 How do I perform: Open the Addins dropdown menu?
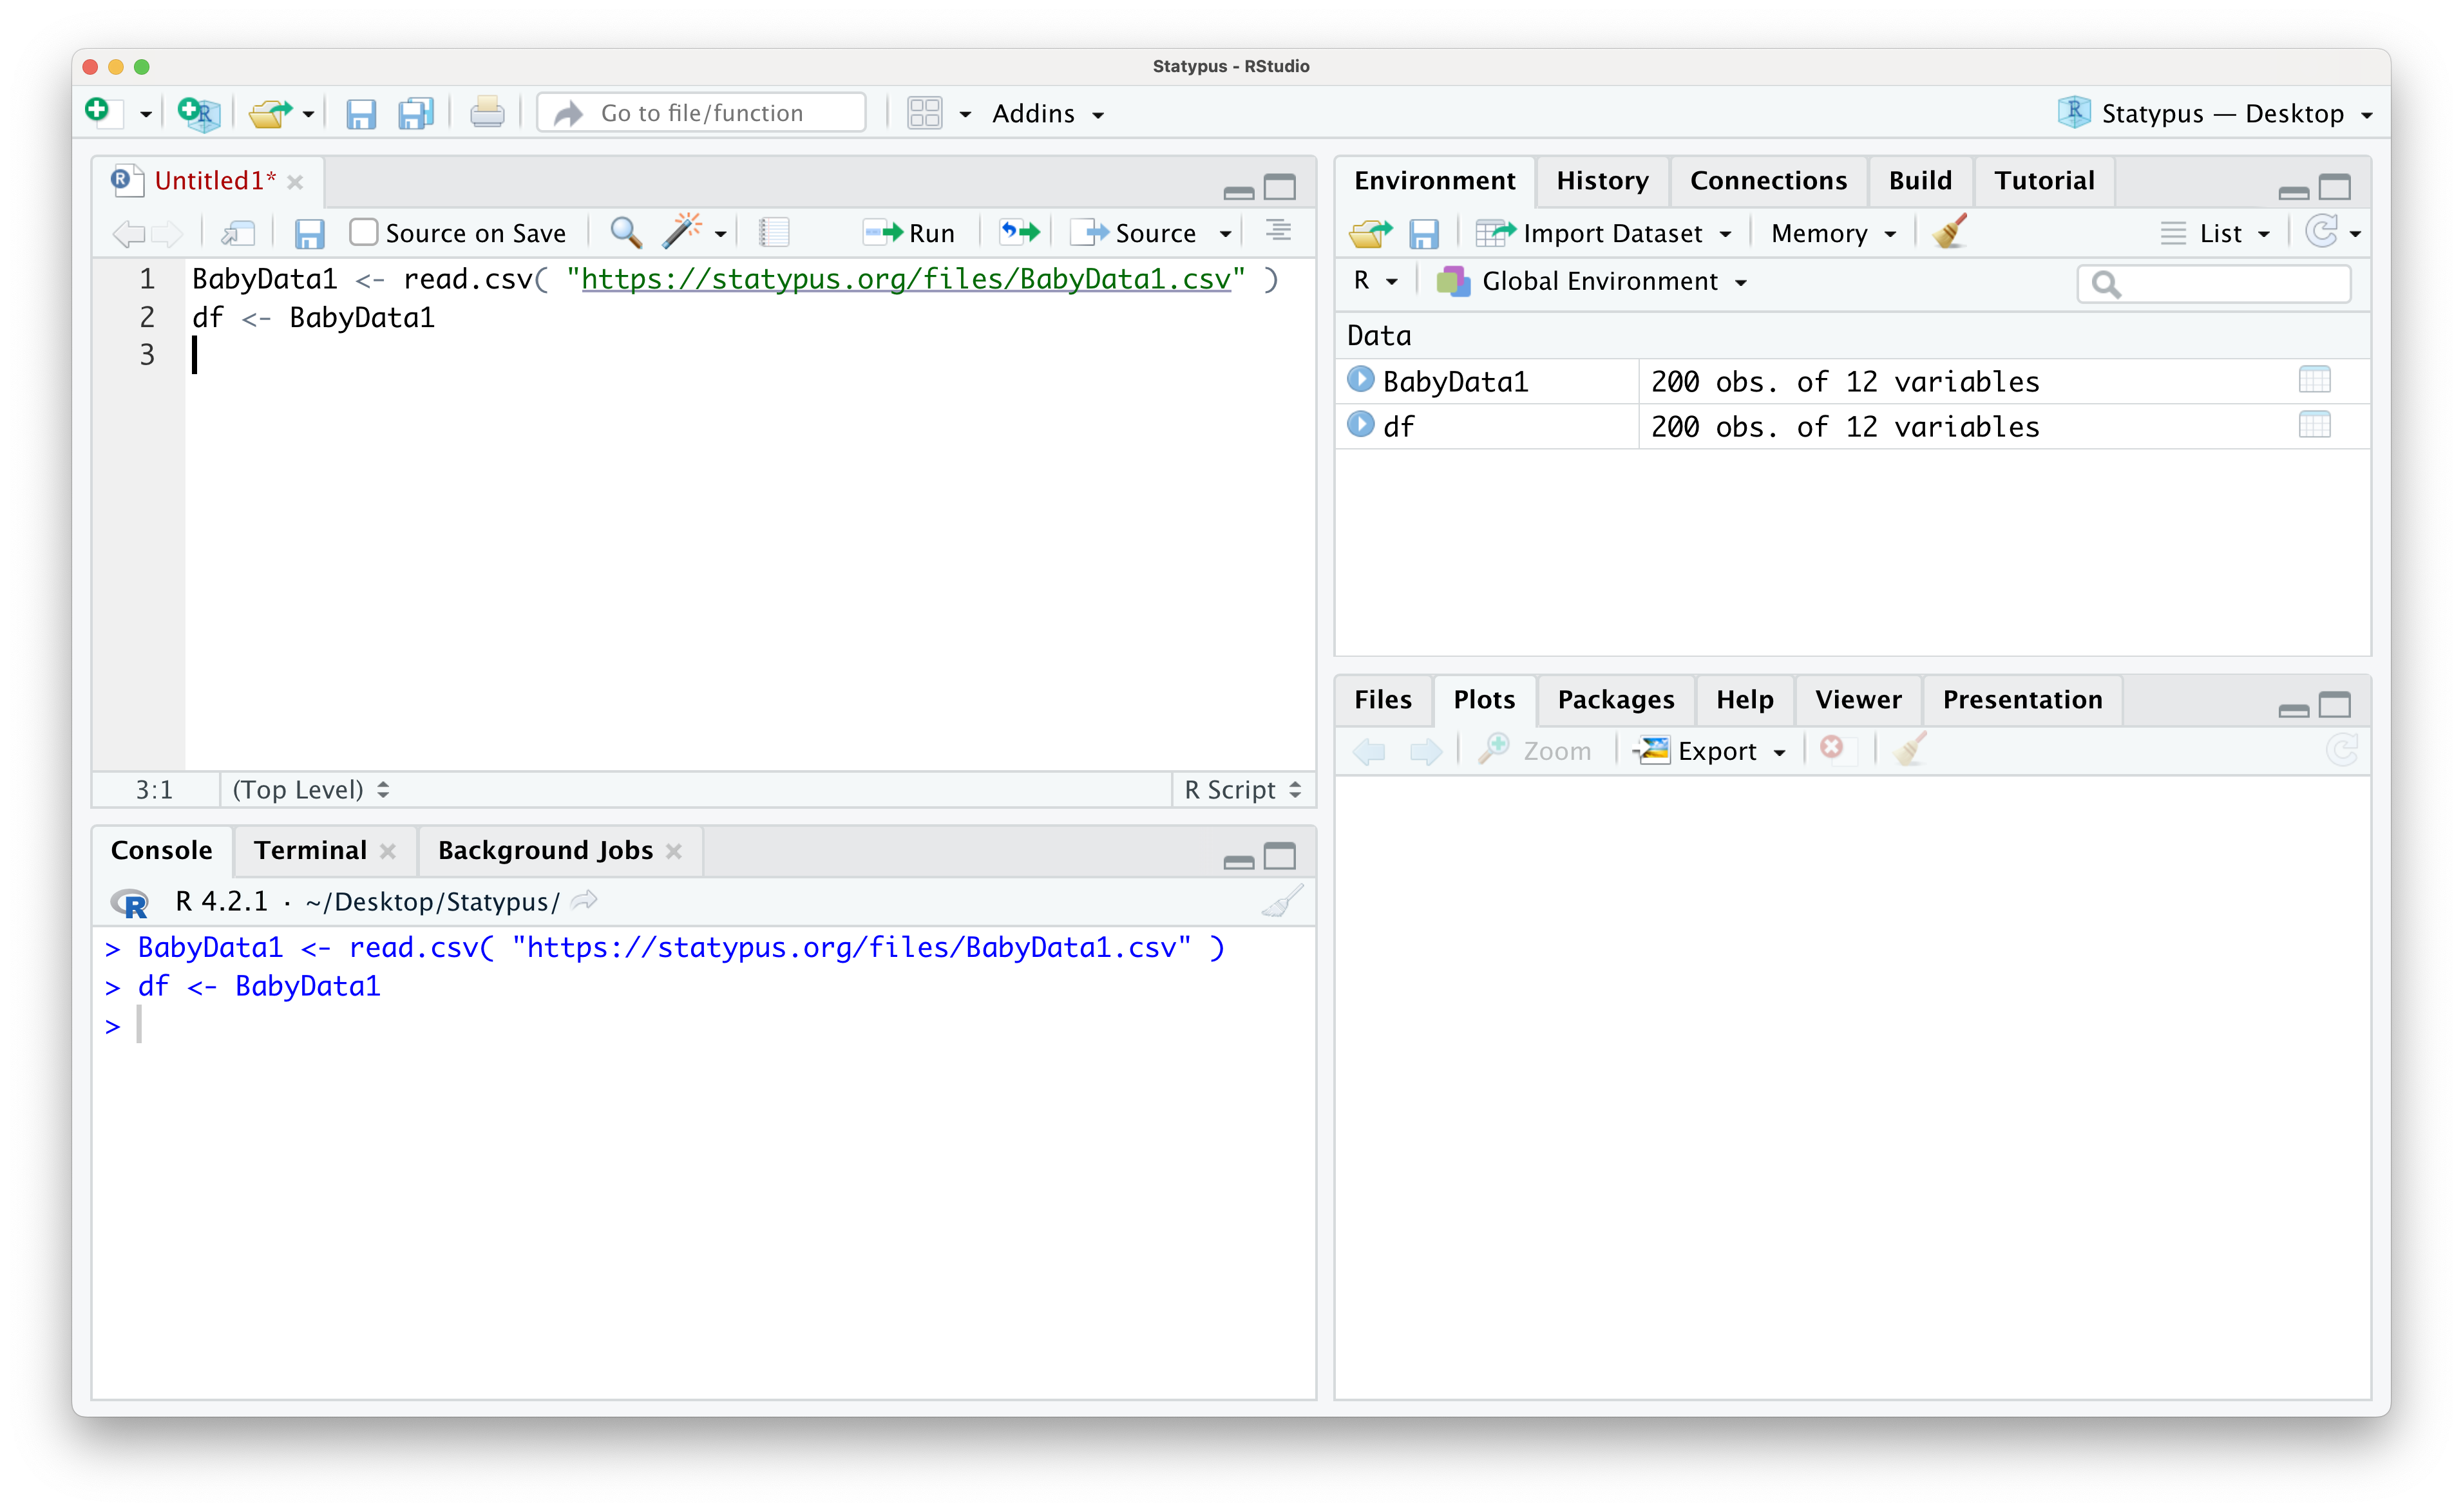1046,113
